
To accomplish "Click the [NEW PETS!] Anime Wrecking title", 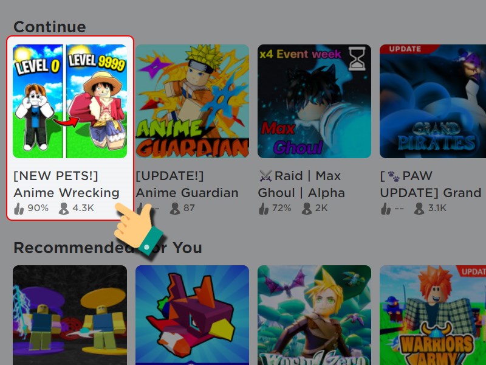I will pyautogui.click(x=66, y=184).
